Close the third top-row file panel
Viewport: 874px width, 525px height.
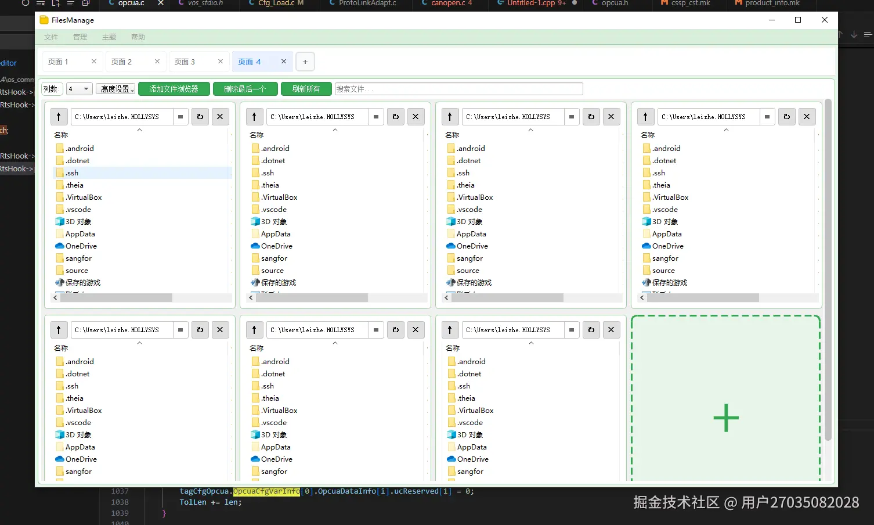[611, 117]
